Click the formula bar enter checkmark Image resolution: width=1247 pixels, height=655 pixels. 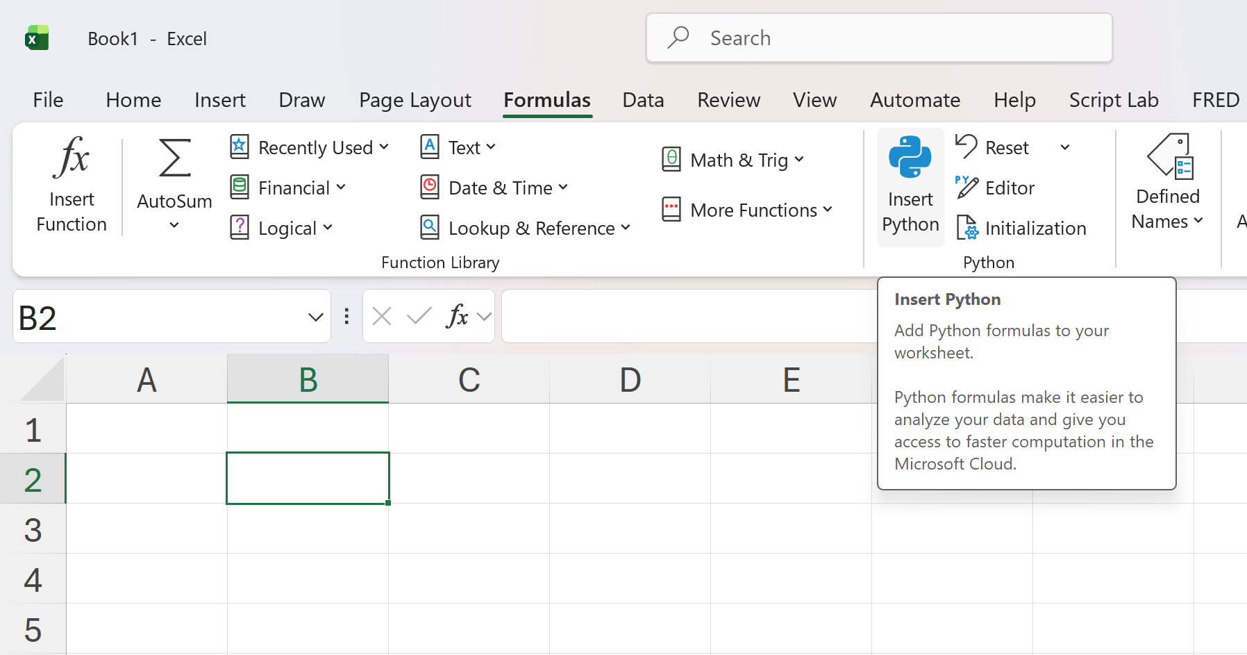419,317
